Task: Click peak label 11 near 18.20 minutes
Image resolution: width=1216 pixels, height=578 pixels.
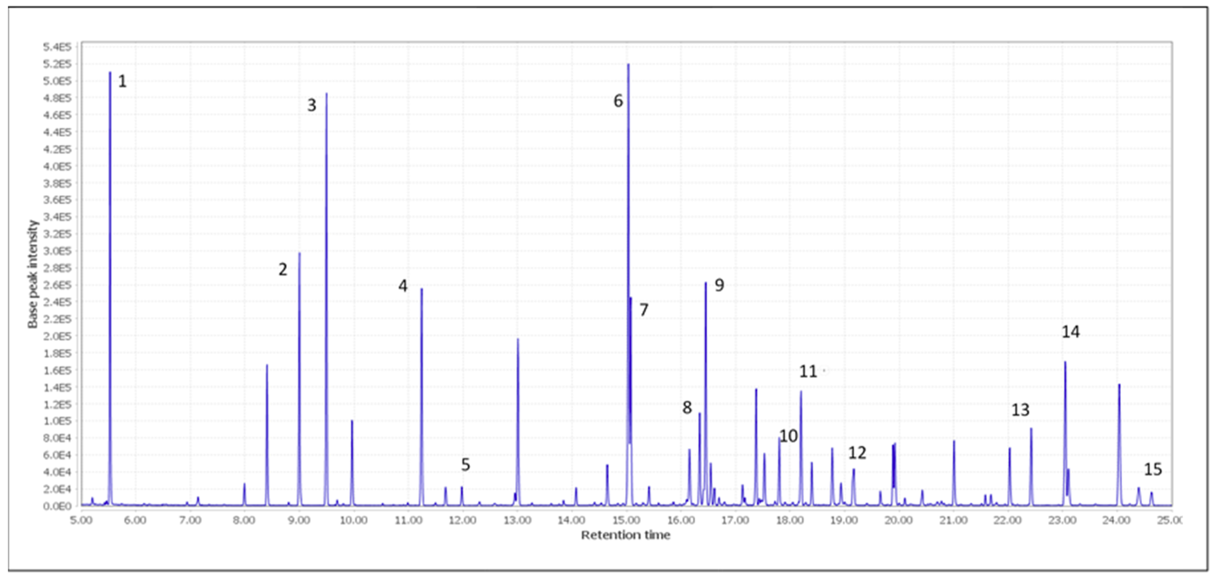Action: (x=808, y=371)
